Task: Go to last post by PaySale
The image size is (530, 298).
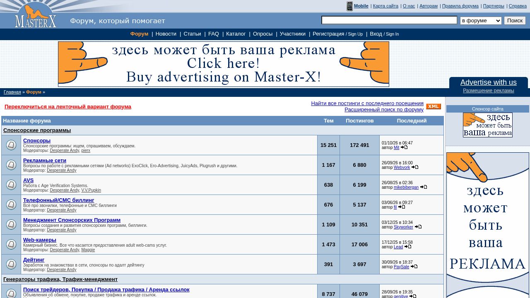Action: coord(414,267)
